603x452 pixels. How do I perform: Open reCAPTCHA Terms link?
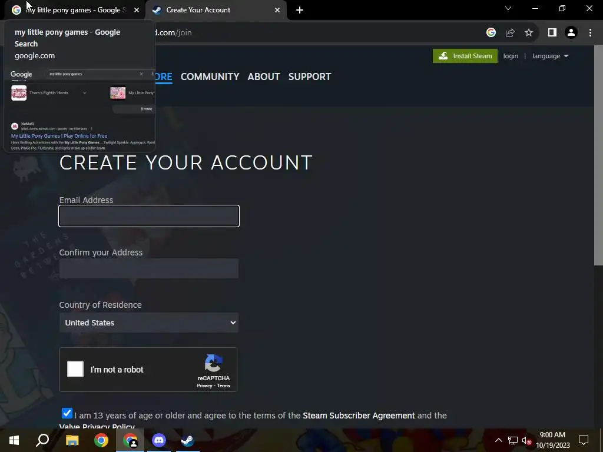click(x=223, y=385)
